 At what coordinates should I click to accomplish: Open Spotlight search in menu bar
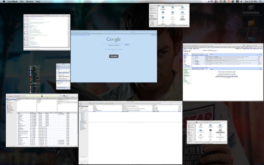tap(260, 1)
